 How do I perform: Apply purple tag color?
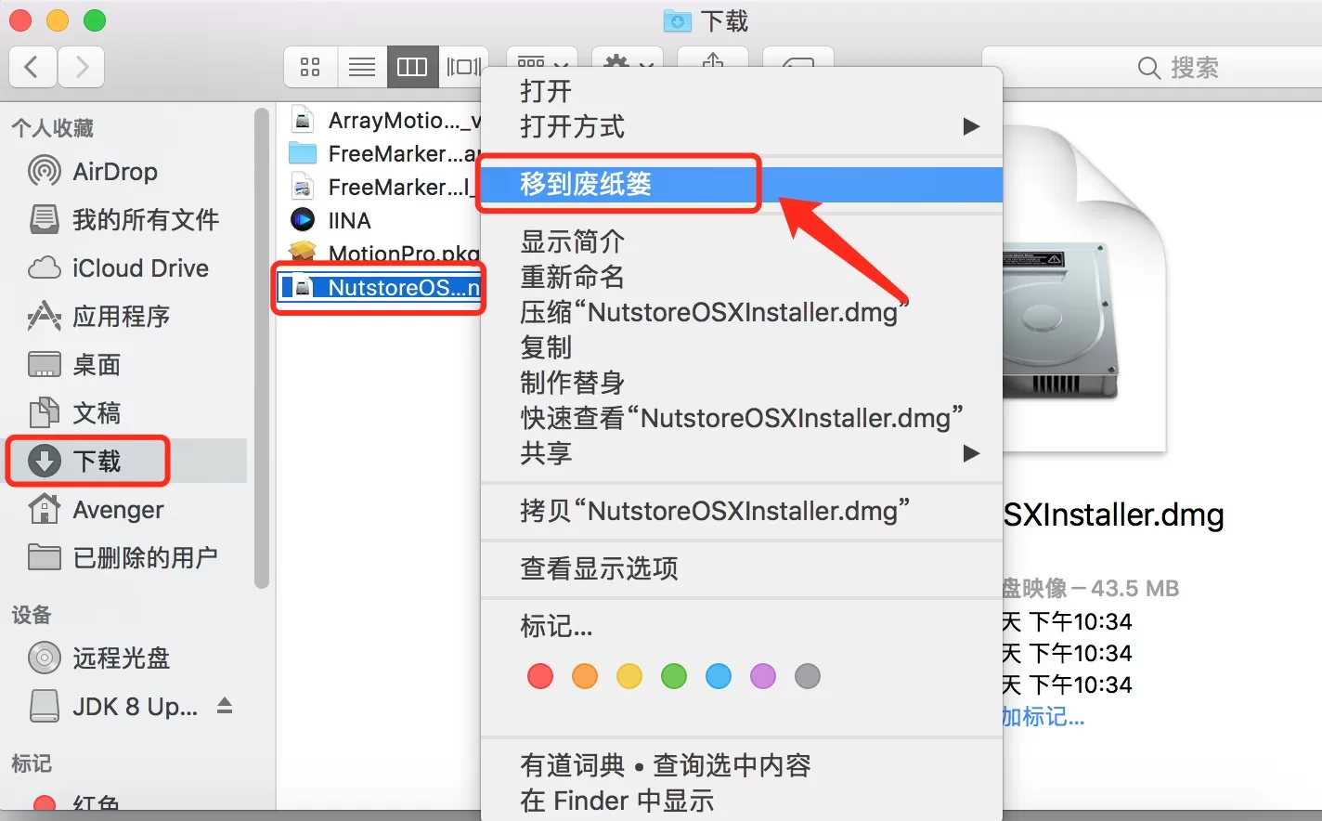(x=763, y=676)
